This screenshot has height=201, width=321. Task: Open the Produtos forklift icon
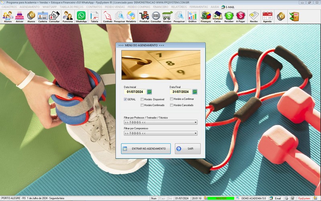[x=144, y=16]
